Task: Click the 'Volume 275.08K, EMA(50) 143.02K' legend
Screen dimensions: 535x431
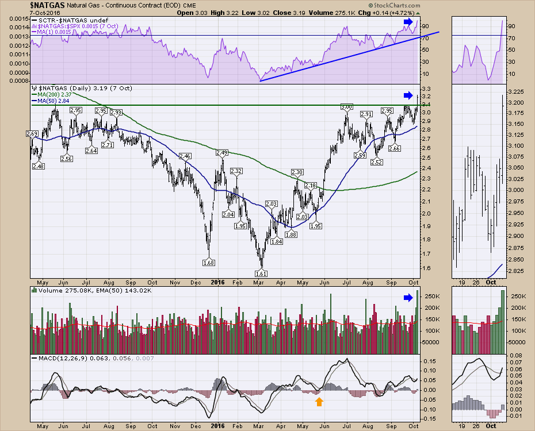Action: 91,291
